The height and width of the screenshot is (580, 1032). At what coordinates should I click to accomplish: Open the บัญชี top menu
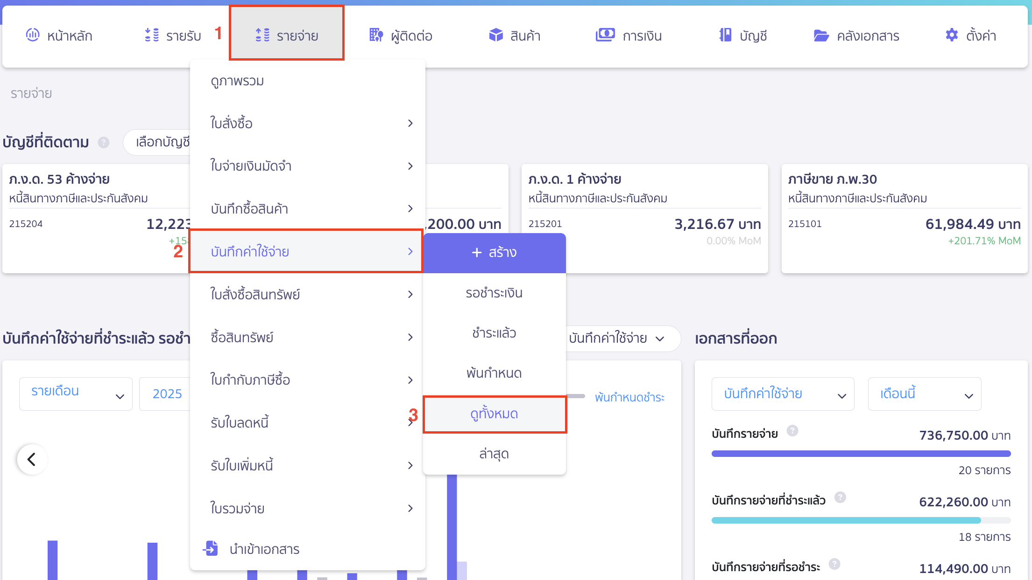[743, 35]
